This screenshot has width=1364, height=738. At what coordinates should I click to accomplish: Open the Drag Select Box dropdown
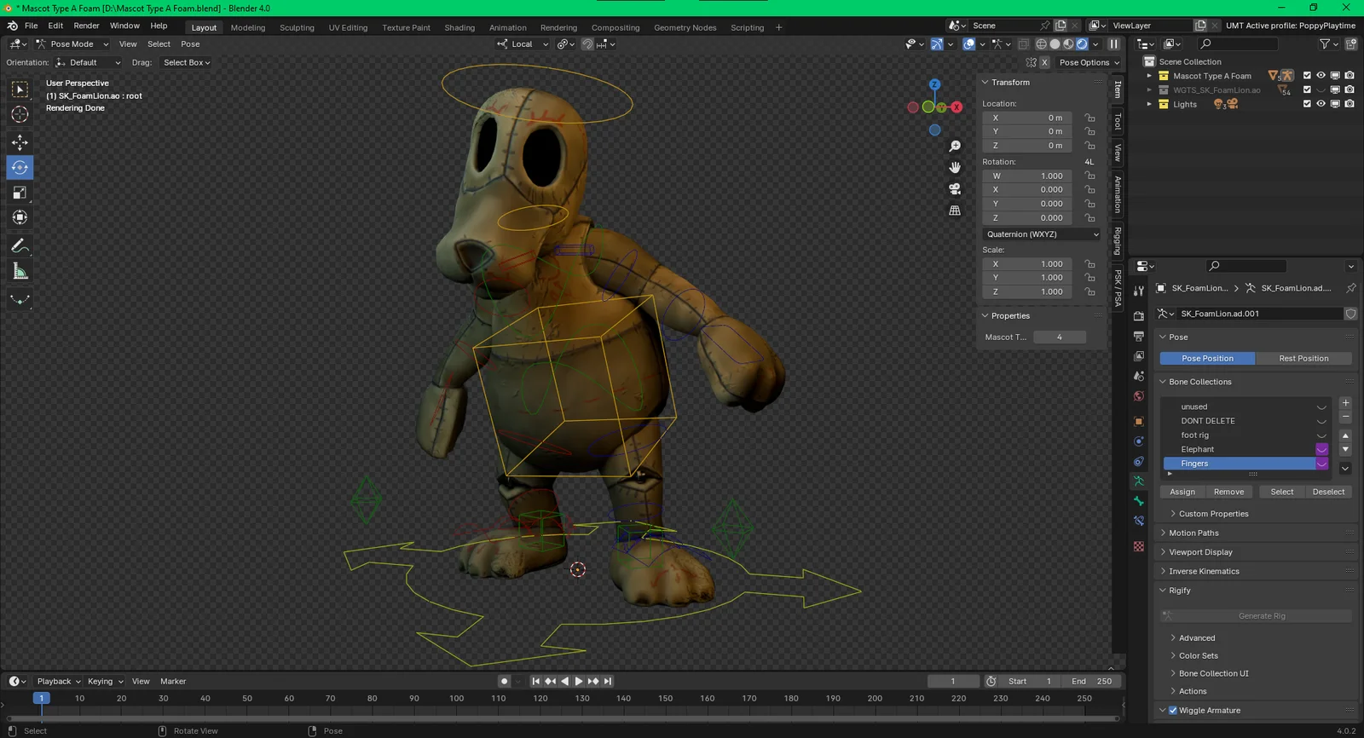pyautogui.click(x=187, y=62)
